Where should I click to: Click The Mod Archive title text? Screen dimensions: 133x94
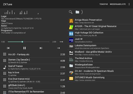click(83, 58)
